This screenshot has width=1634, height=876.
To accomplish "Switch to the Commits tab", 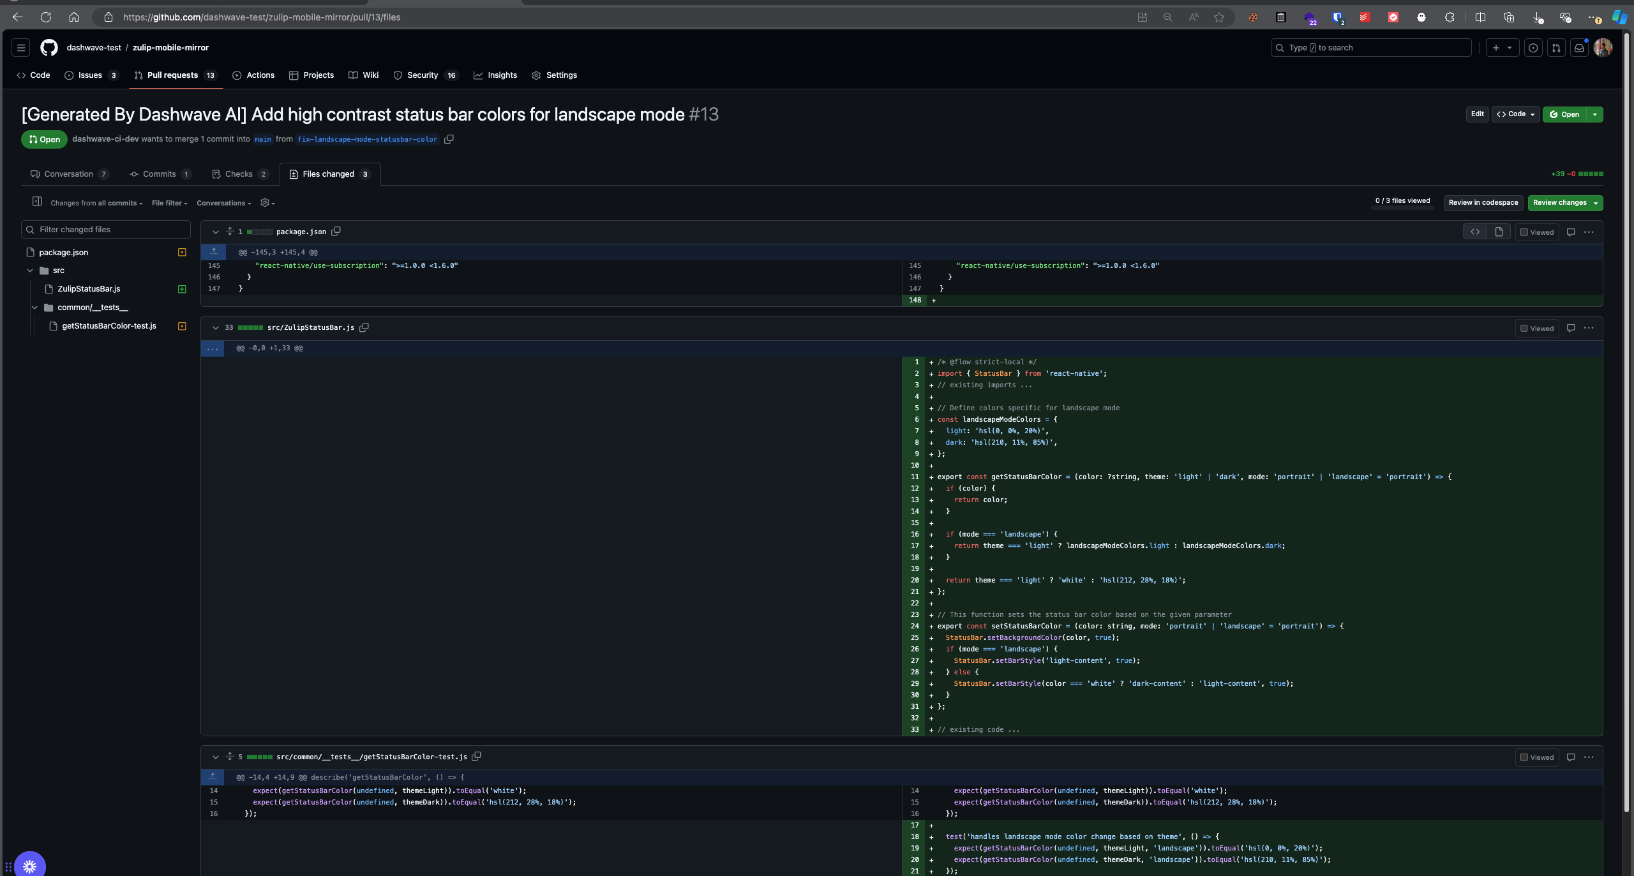I will 160,174.
